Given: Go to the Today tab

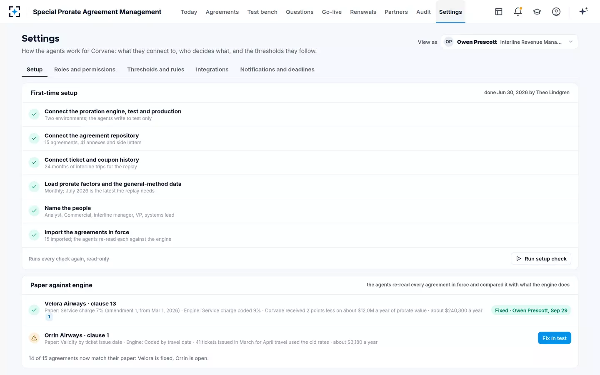Looking at the screenshot, I should point(189,12).
